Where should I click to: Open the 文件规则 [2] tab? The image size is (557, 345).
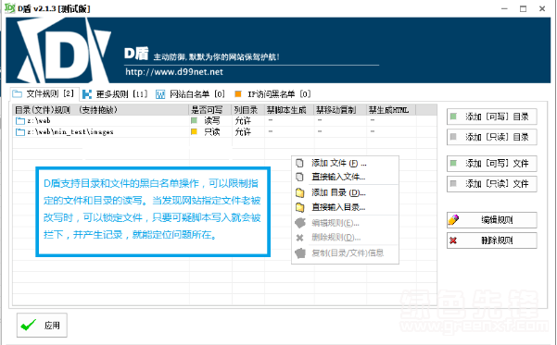point(44,94)
